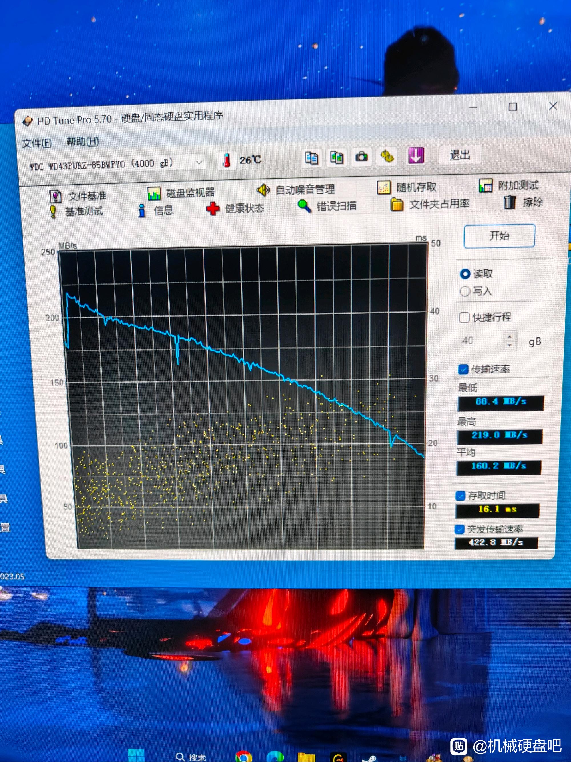Switch to the 磁盘监视器 (Disk Monitor) tab
The width and height of the screenshot is (571, 762).
181,193
